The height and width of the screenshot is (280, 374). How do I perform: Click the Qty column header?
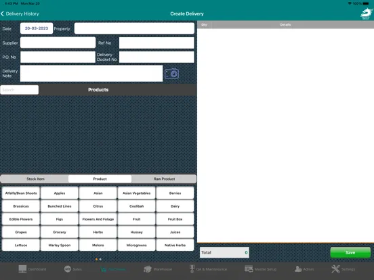pyautogui.click(x=205, y=24)
